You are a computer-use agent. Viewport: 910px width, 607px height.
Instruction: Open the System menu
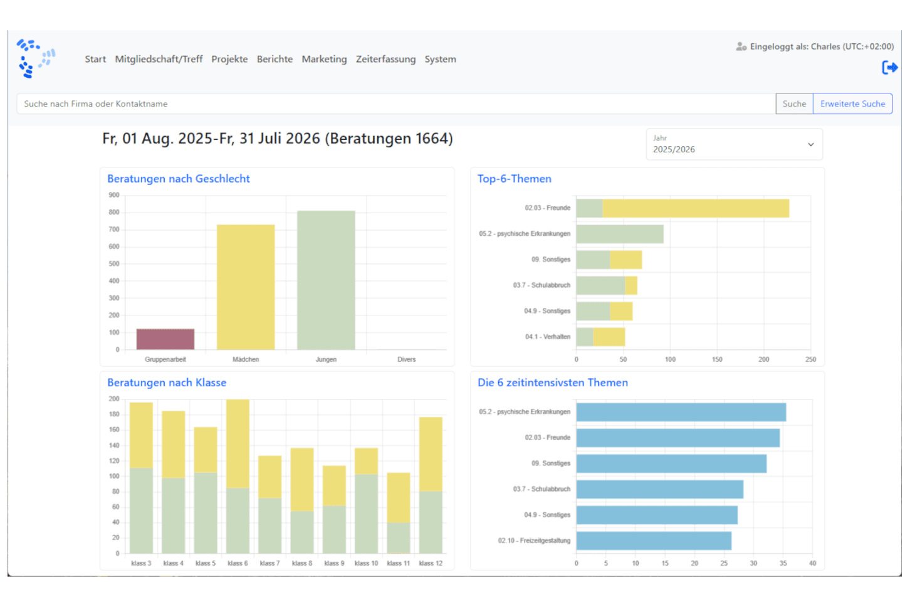pyautogui.click(x=440, y=59)
